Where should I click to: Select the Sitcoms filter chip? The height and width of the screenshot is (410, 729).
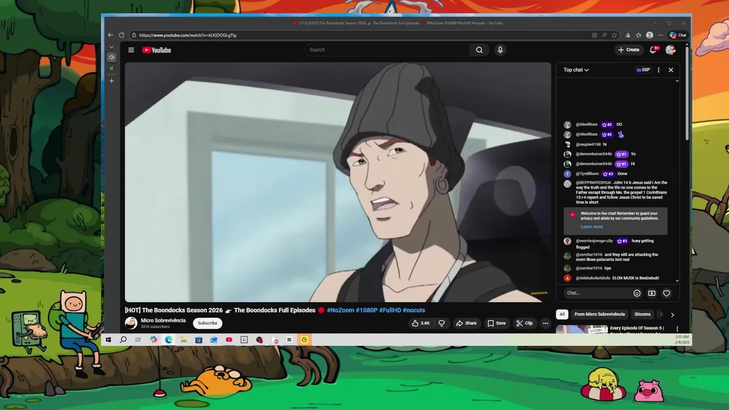[642, 314]
